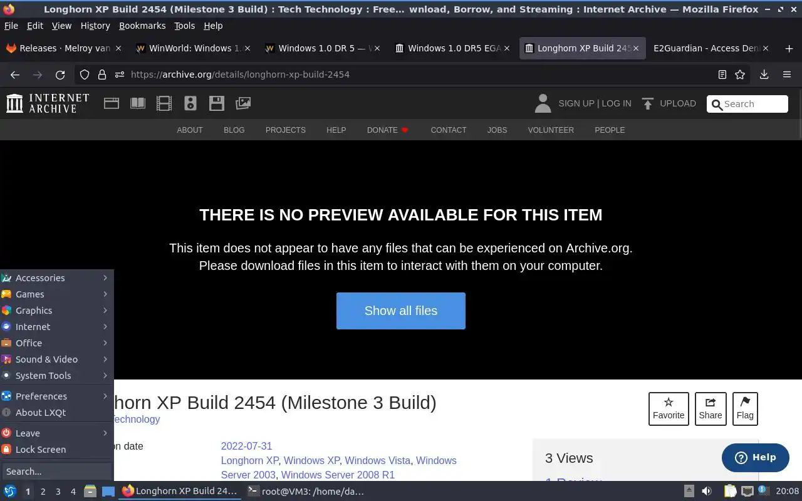The height and width of the screenshot is (501, 802).
Task: Expand the Leave submenu
Action: (56, 433)
